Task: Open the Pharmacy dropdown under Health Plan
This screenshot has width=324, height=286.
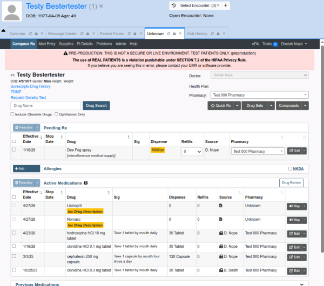Action: pos(260,95)
